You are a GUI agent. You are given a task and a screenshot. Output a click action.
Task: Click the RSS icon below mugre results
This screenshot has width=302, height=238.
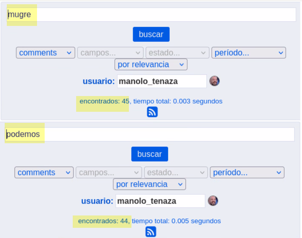pyautogui.click(x=152, y=112)
